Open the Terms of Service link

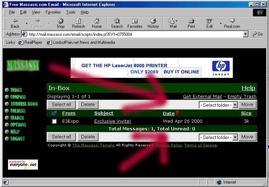coord(200,145)
